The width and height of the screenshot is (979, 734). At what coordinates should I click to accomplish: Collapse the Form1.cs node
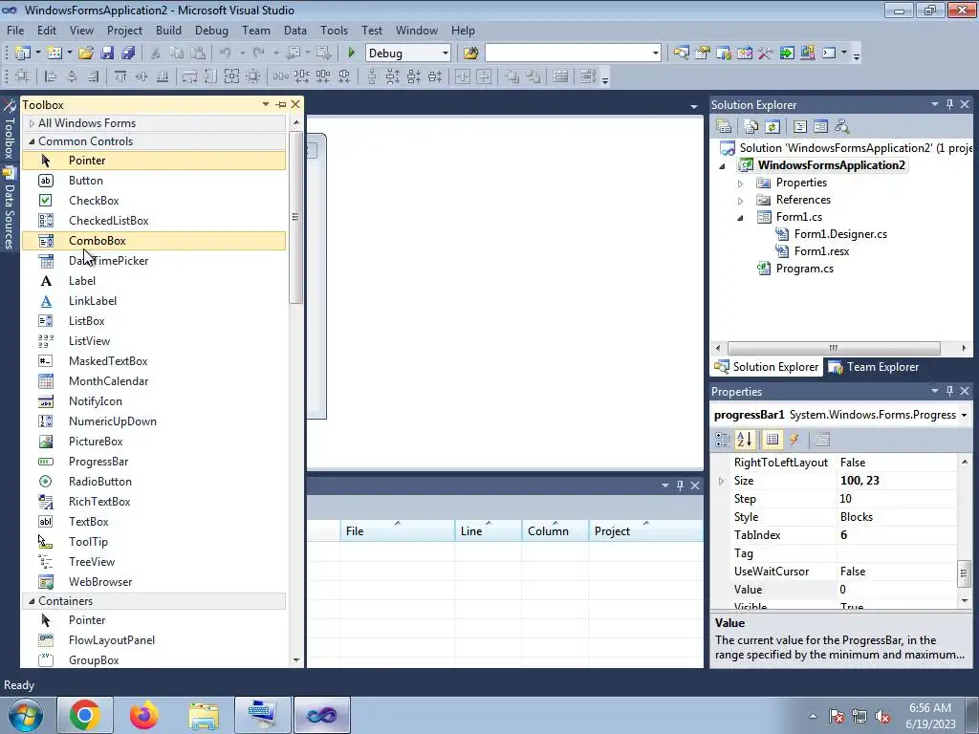[741, 218]
